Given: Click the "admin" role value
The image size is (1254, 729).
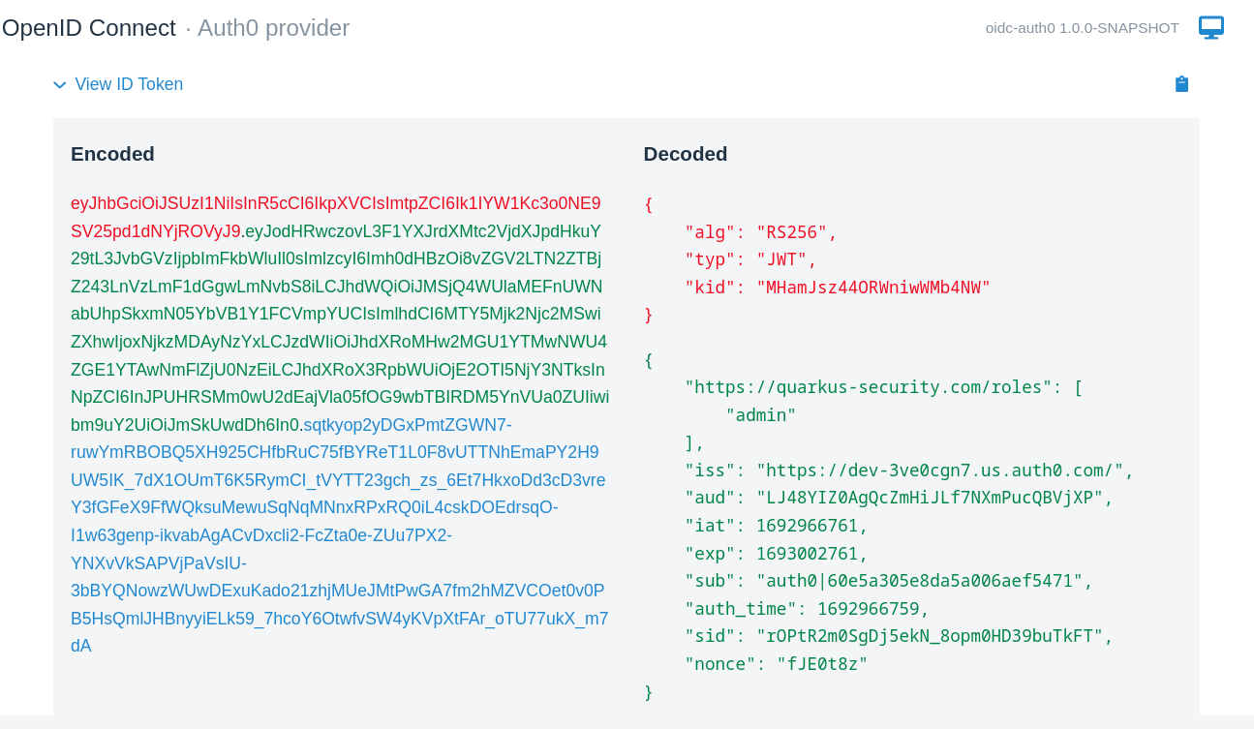Looking at the screenshot, I should tap(760, 415).
